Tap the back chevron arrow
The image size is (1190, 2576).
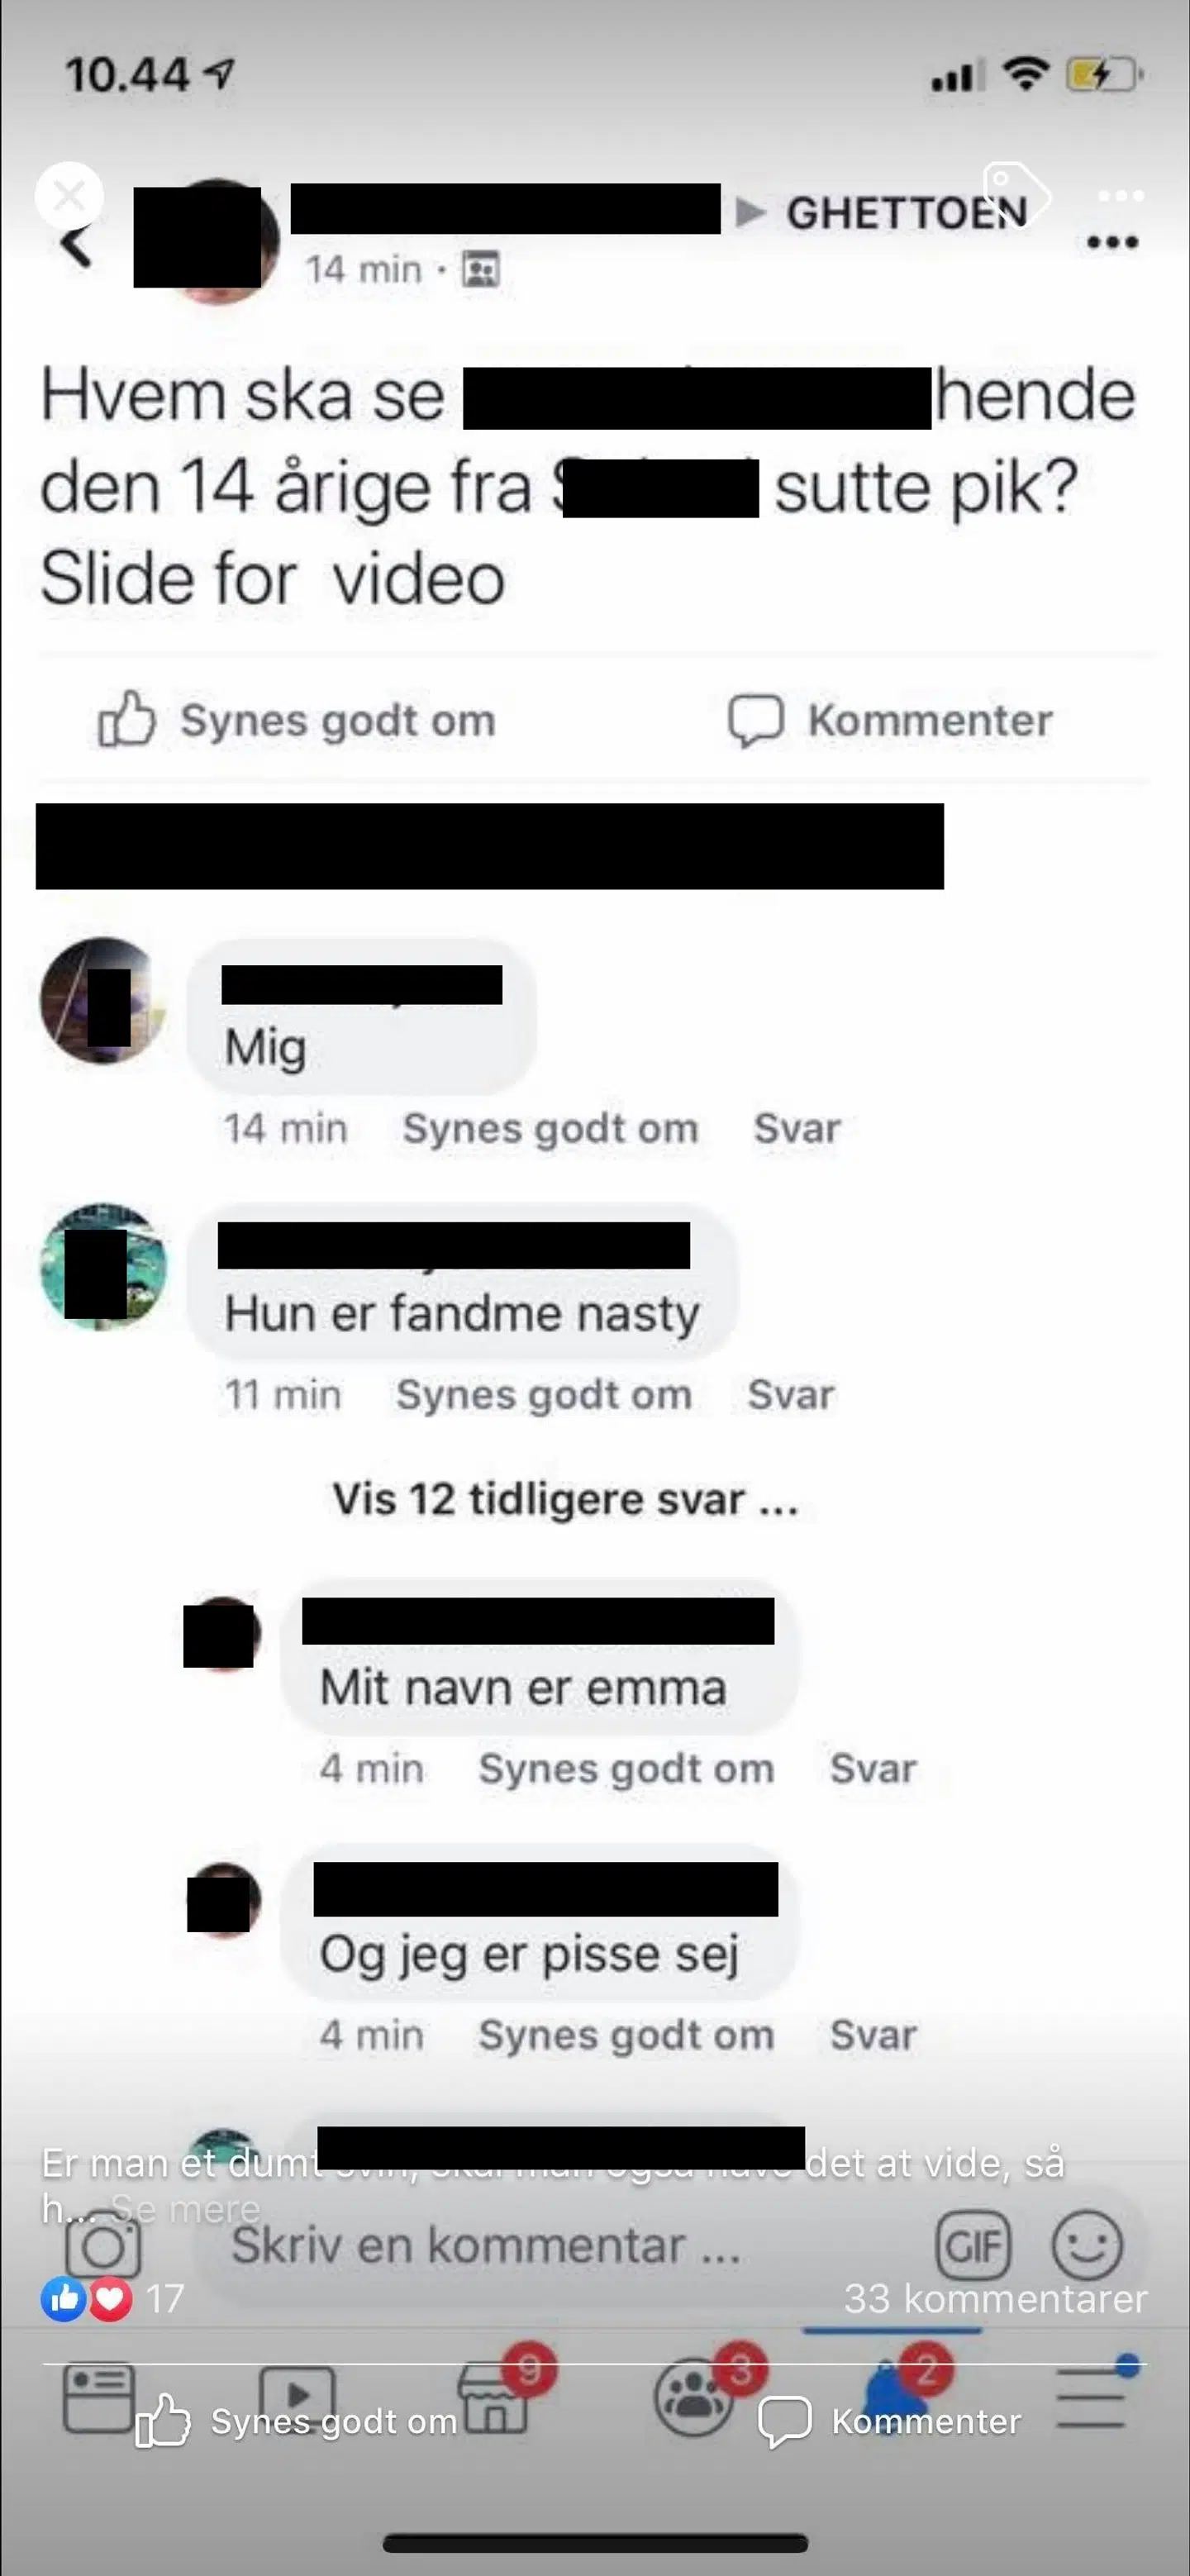click(x=77, y=245)
